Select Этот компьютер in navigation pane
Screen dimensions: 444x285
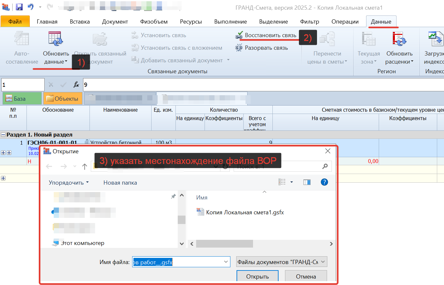coord(78,243)
